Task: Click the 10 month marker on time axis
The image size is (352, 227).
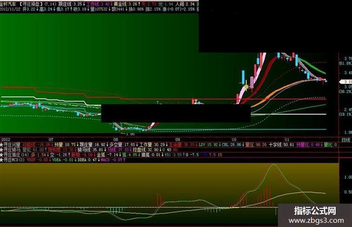Action: click(234, 139)
